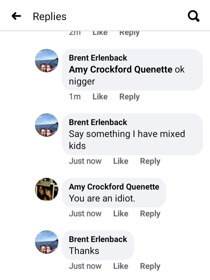
Task: Tap "Just now" under the Thanks comment
Action: point(85,266)
